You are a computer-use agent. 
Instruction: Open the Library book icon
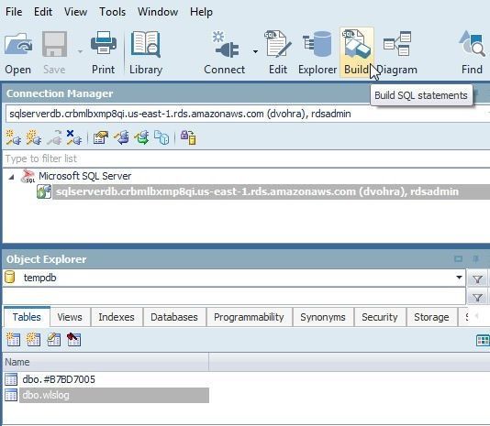(146, 44)
